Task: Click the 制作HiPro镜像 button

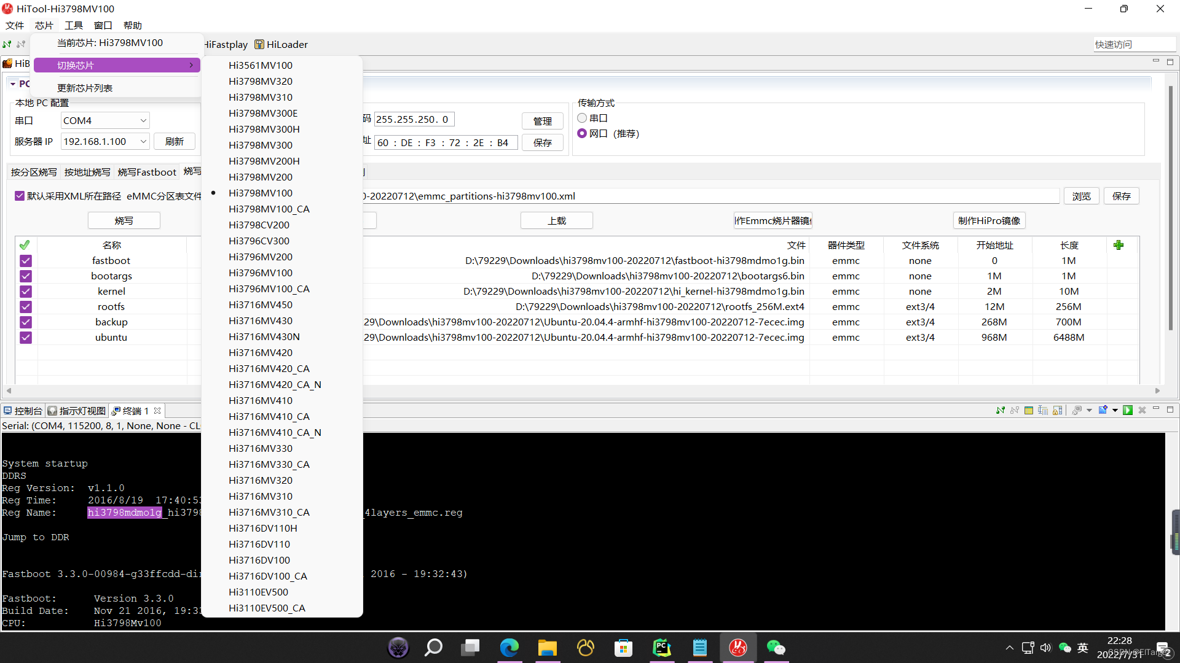Action: point(989,220)
